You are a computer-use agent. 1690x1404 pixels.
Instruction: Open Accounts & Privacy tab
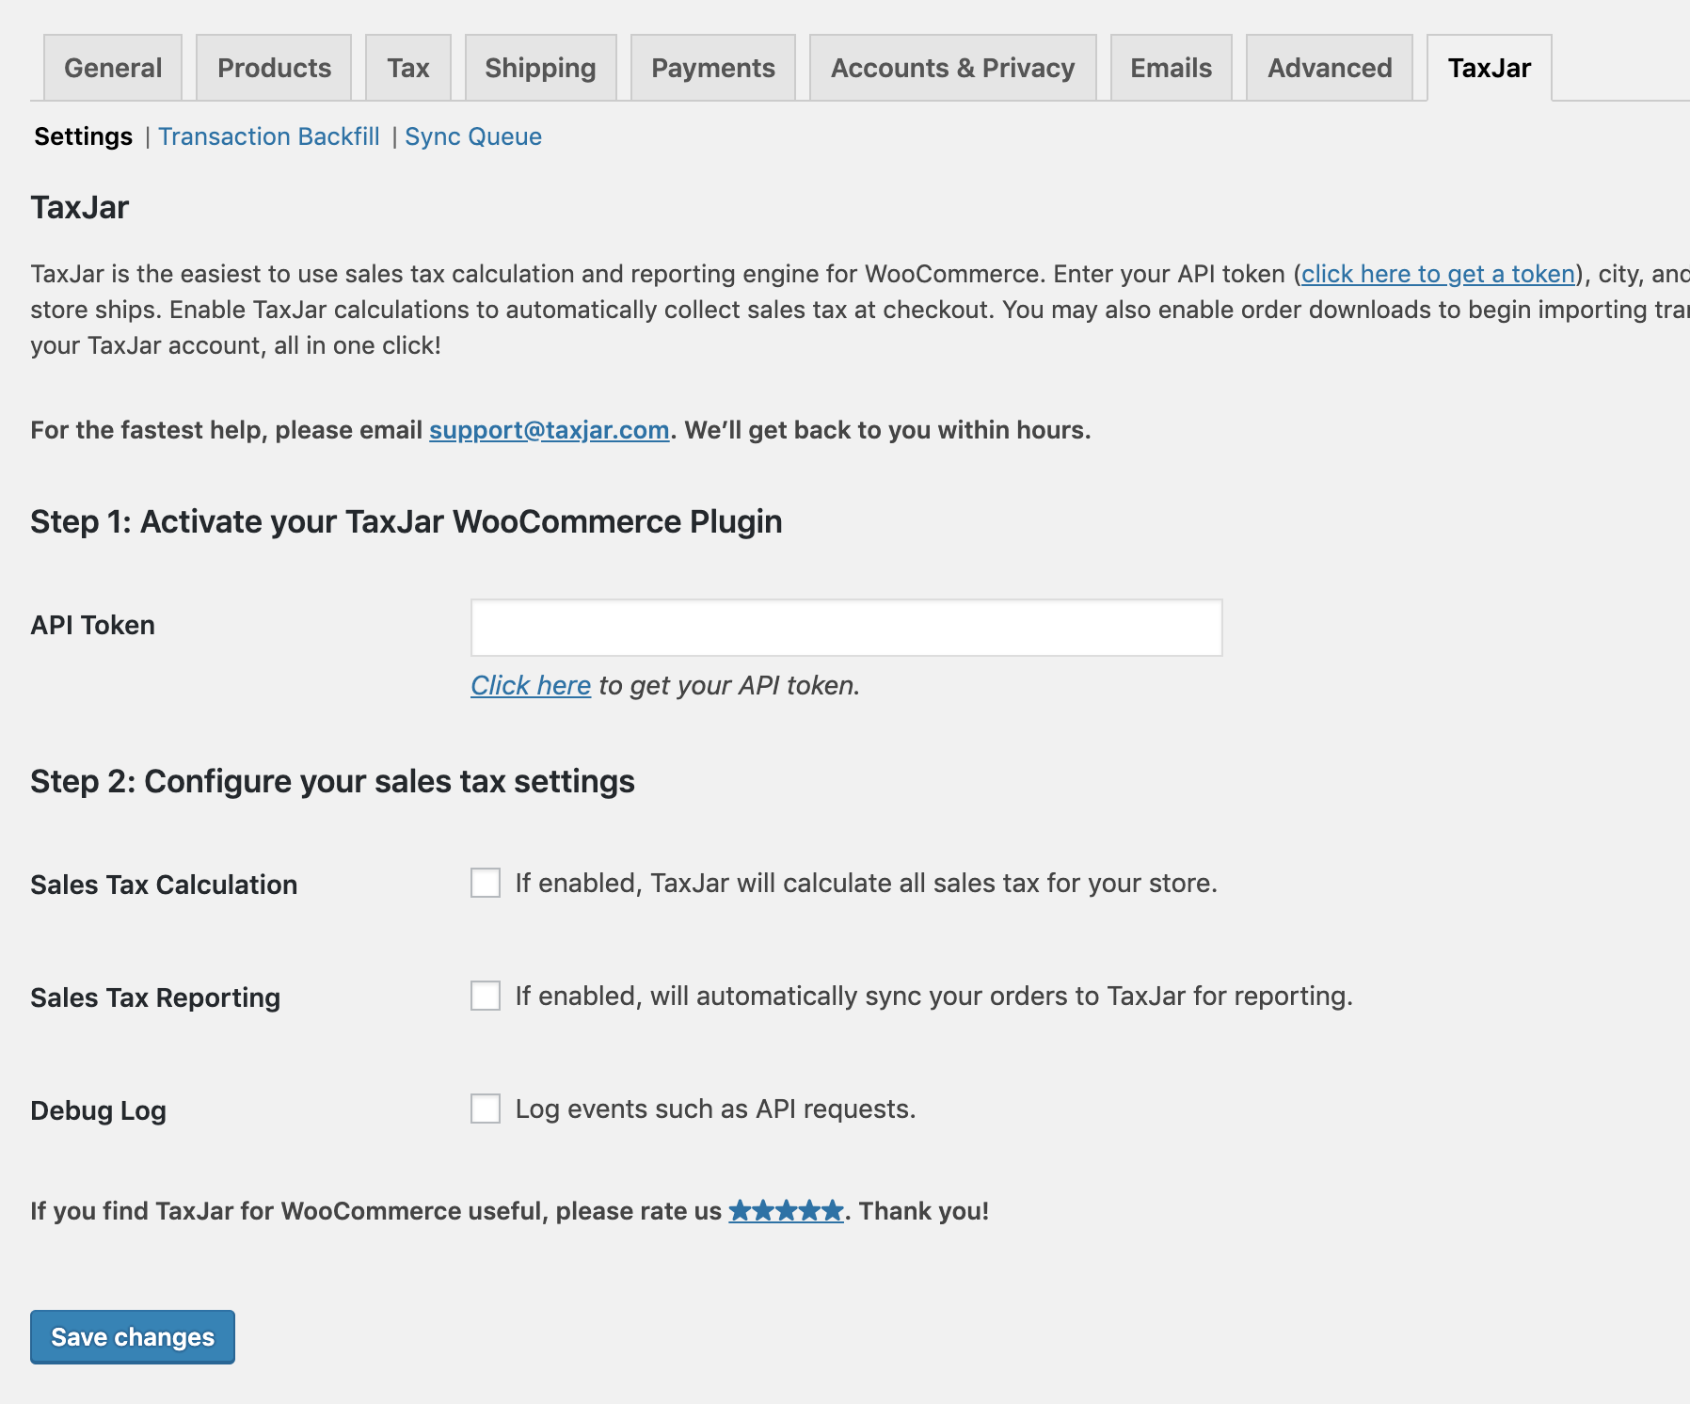(953, 68)
